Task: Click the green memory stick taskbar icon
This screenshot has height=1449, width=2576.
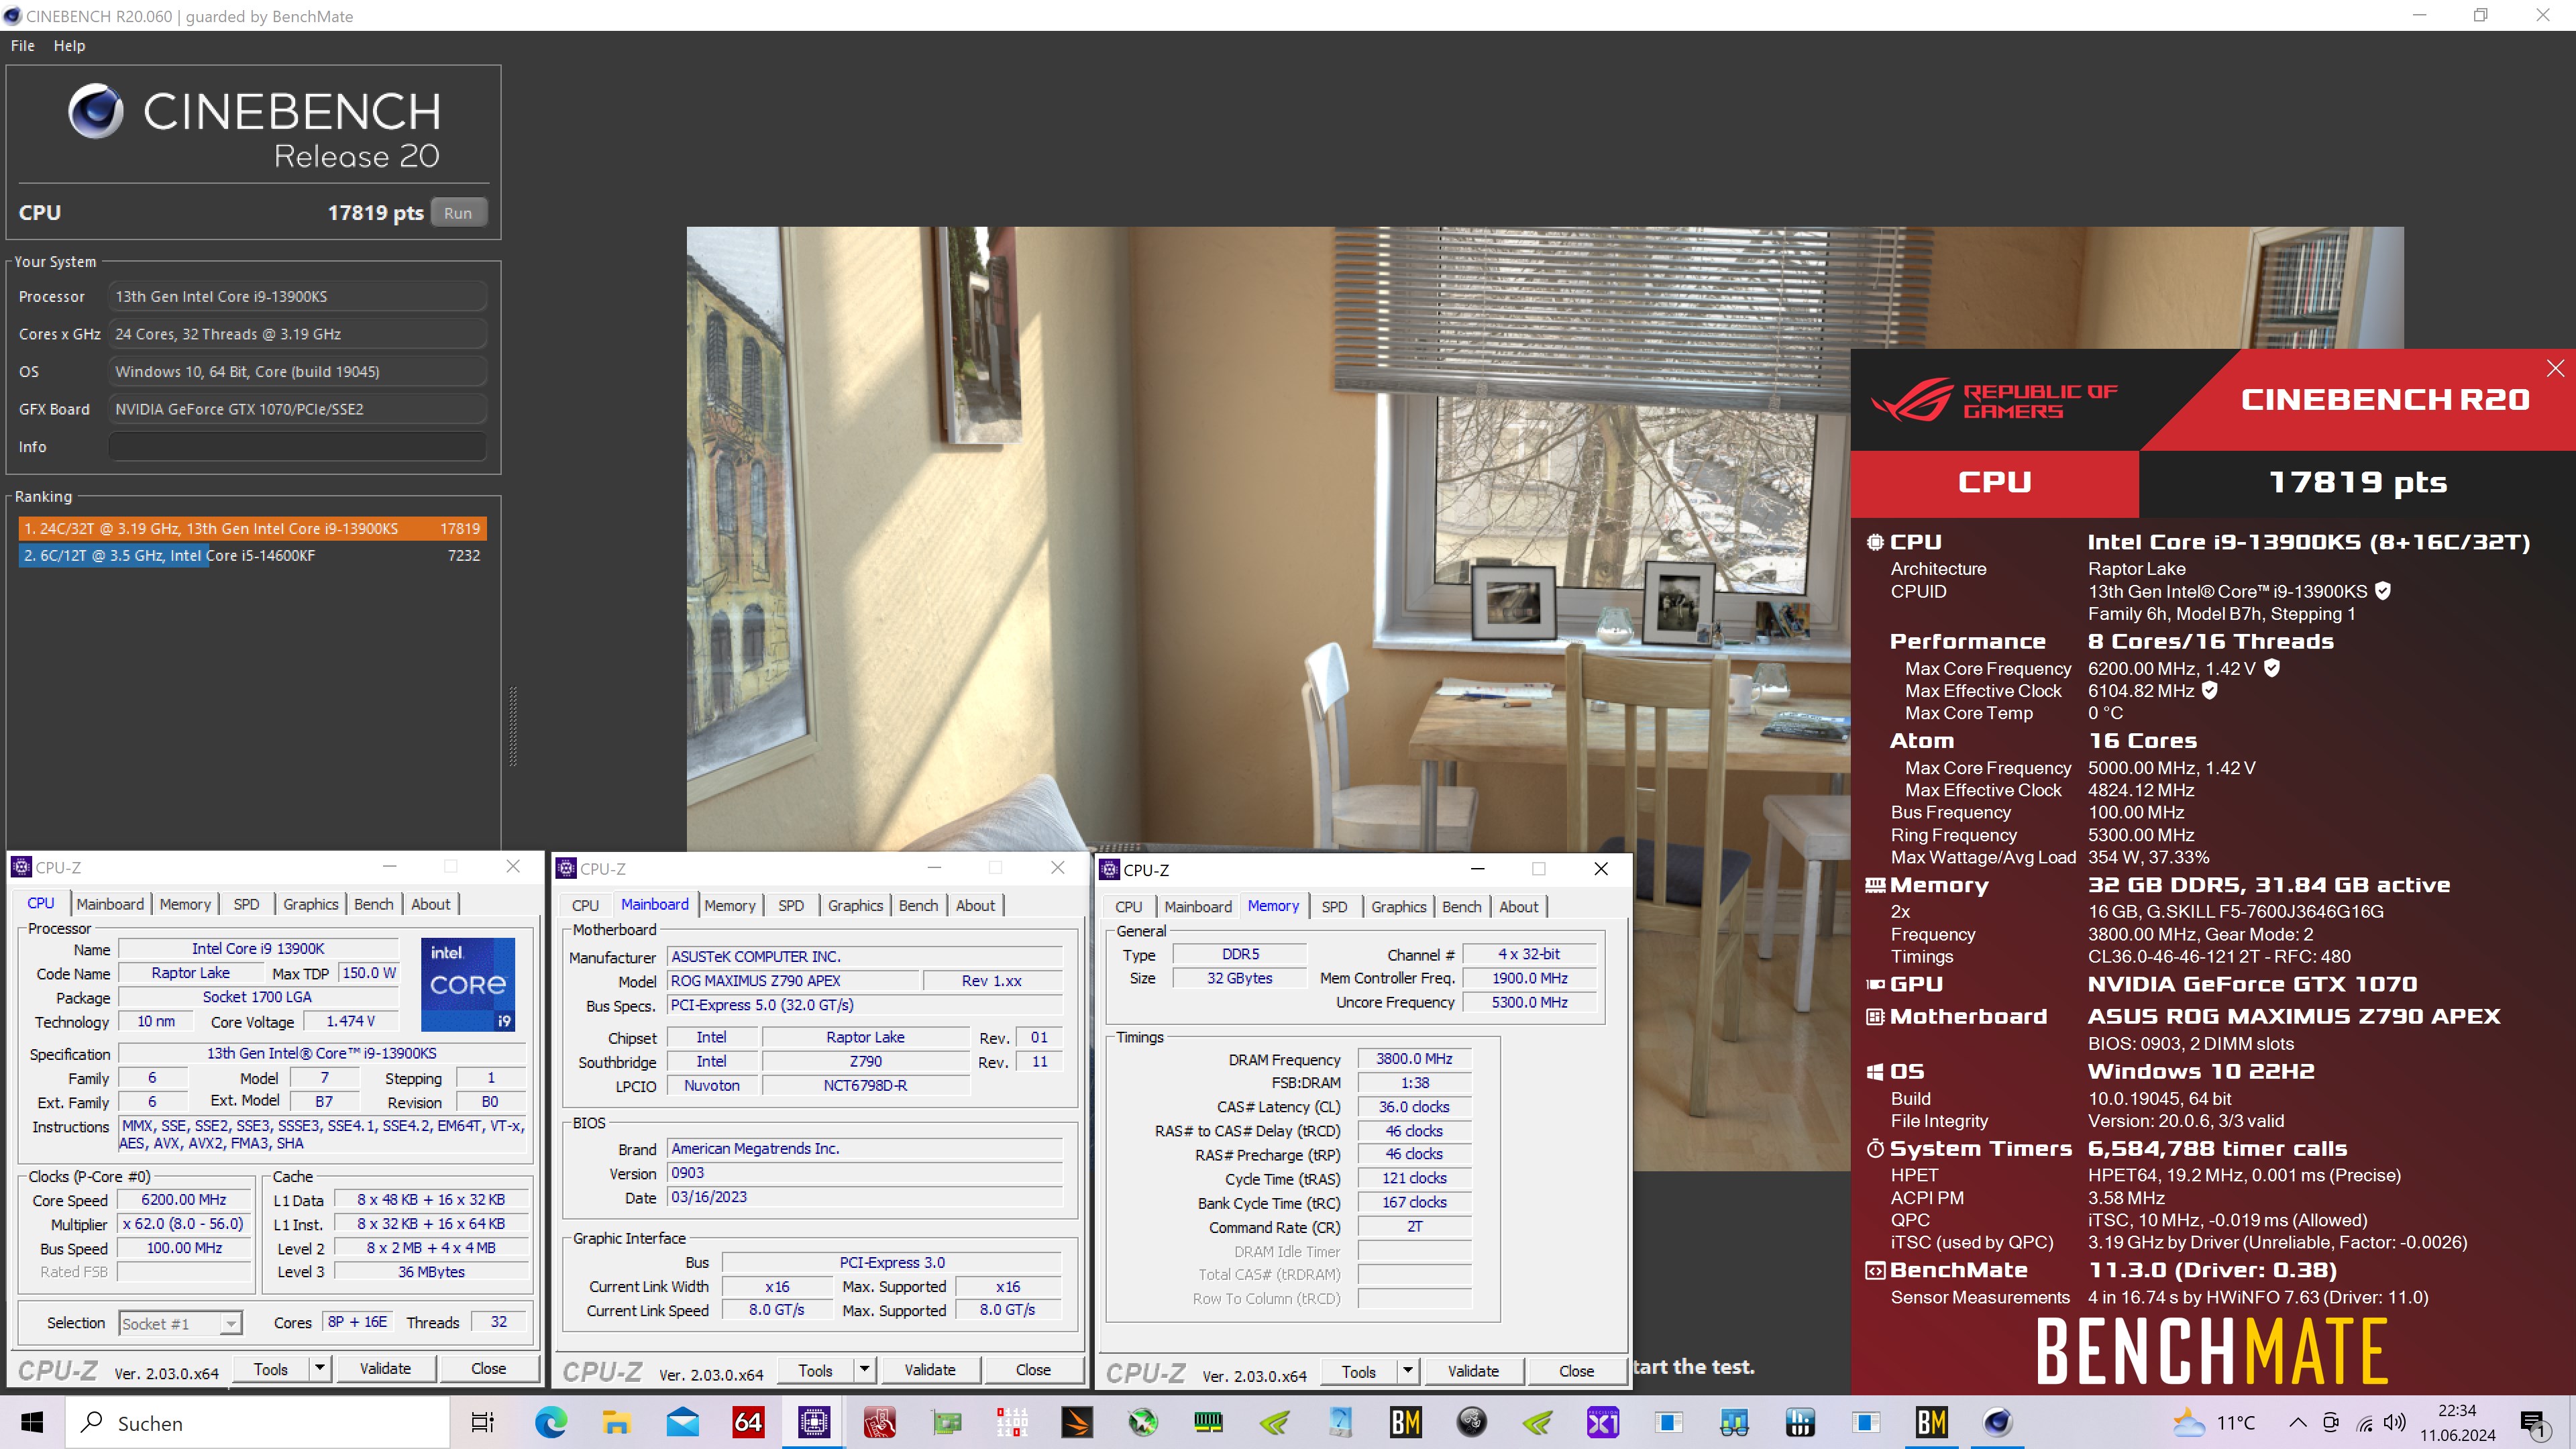Action: 1208,1422
